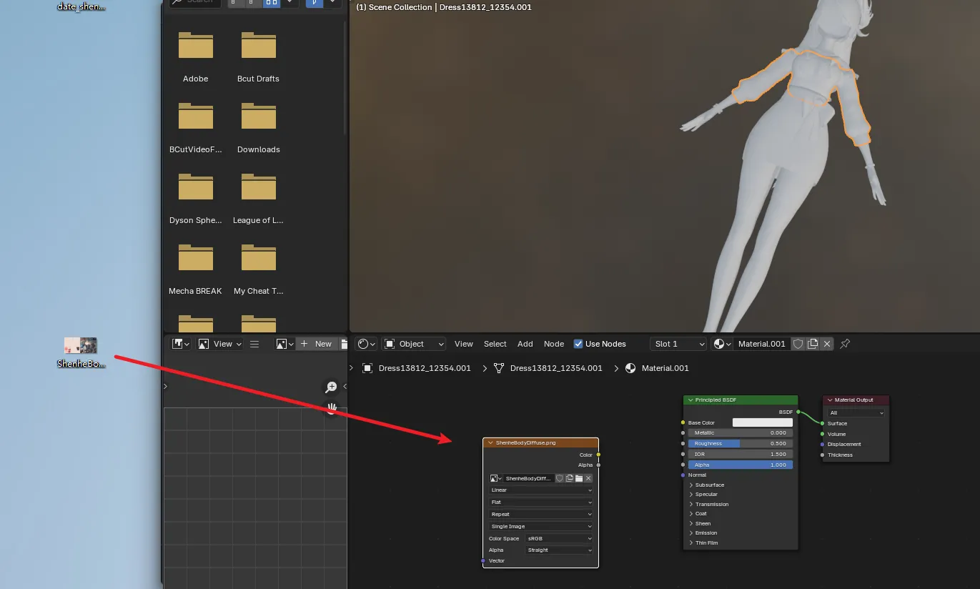Open the Object shader type dropdown
The image size is (980, 589).
point(414,344)
